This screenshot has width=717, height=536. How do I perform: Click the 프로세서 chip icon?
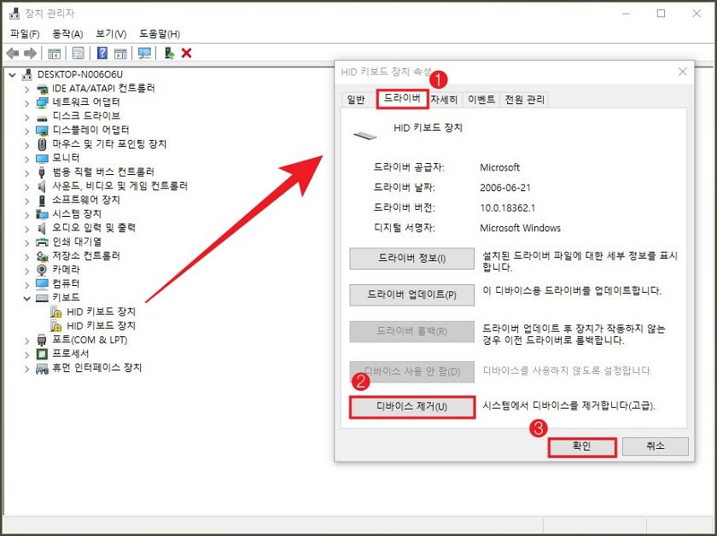pyautogui.click(x=42, y=354)
